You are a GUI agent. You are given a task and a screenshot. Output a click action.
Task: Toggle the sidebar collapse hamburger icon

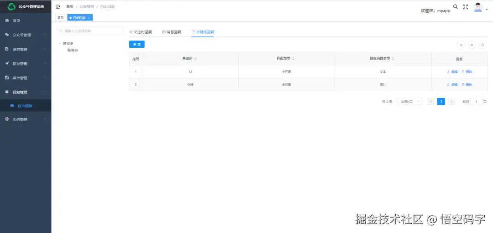coord(58,6)
